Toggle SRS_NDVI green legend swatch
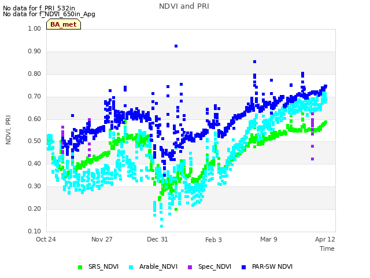370x278 pixels. click(x=80, y=267)
